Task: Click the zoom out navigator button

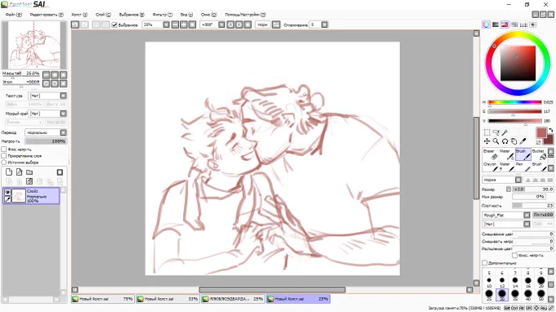Action: [46, 74]
